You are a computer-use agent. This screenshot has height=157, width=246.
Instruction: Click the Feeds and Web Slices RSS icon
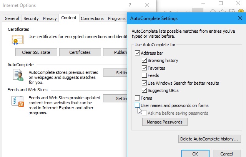pos(18,101)
